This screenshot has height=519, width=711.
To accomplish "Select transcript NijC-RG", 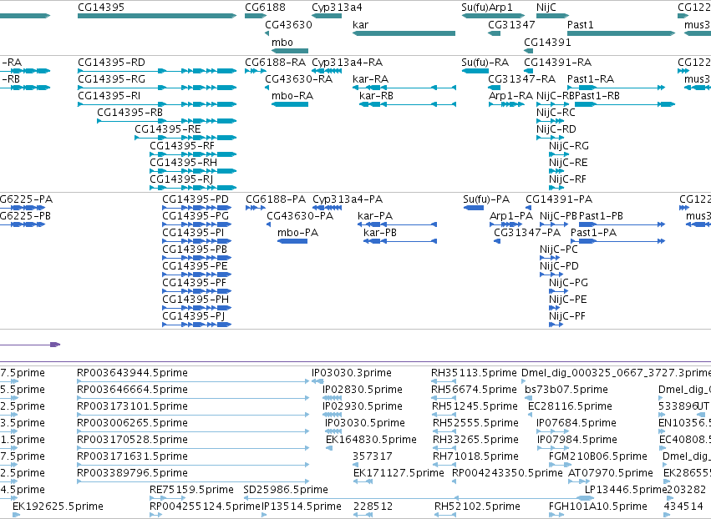I will [569, 146].
